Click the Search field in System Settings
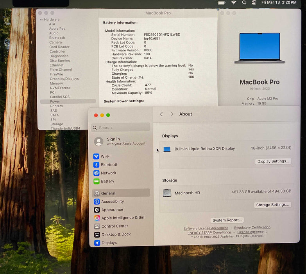Viewport: 306px width, 274px height. 121,128
